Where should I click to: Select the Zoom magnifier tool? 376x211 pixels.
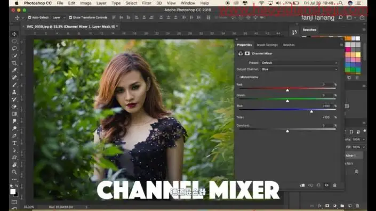[x=14, y=172]
